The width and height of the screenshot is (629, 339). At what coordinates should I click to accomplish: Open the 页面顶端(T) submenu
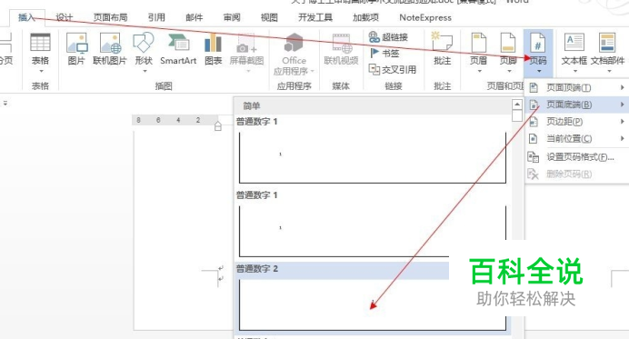pos(576,88)
